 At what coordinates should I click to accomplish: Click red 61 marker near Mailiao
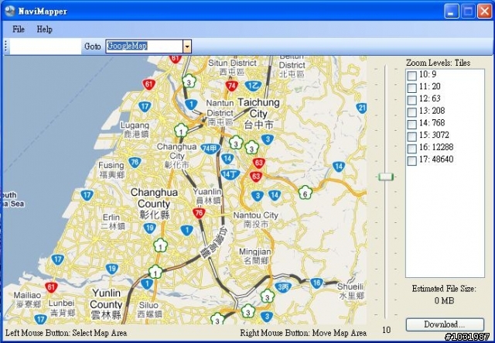point(51,287)
